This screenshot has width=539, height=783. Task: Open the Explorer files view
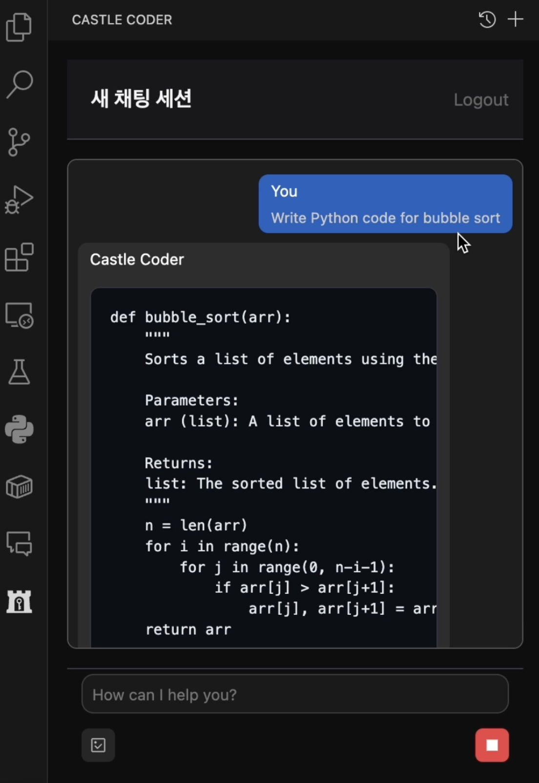pos(19,27)
